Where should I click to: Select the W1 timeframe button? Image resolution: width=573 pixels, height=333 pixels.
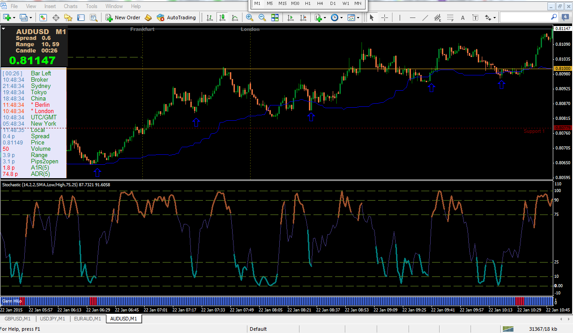click(x=345, y=4)
